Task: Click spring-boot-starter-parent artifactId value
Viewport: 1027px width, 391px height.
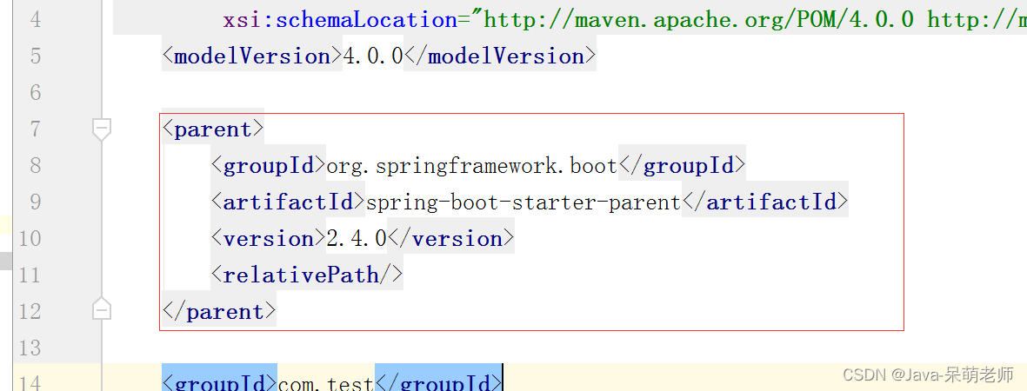Action: [524, 202]
